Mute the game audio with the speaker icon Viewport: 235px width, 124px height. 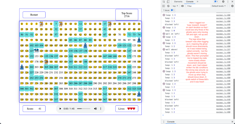click(x=95, y=109)
